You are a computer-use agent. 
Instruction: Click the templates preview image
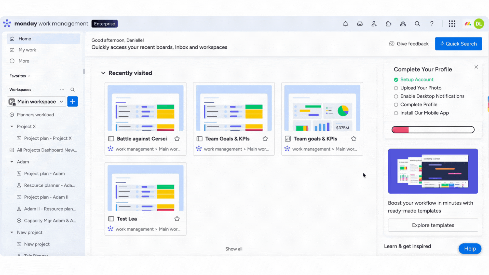coord(433,171)
